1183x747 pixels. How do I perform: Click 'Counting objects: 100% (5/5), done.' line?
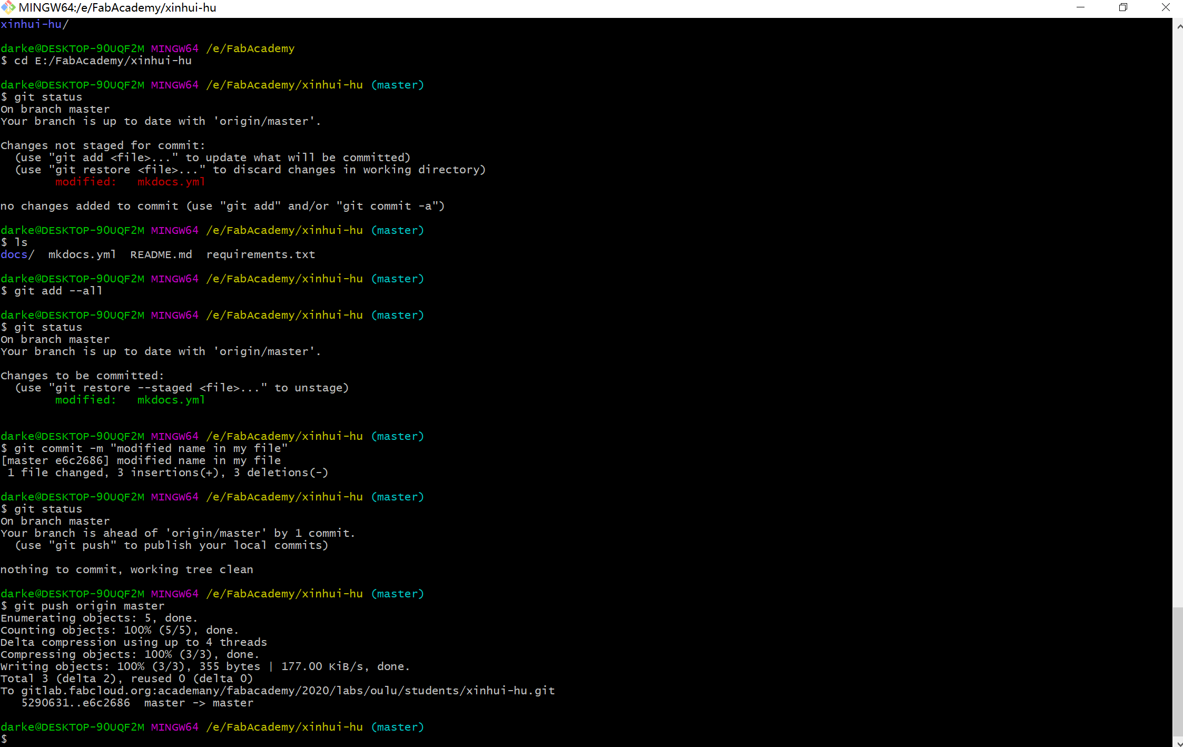[x=120, y=630]
